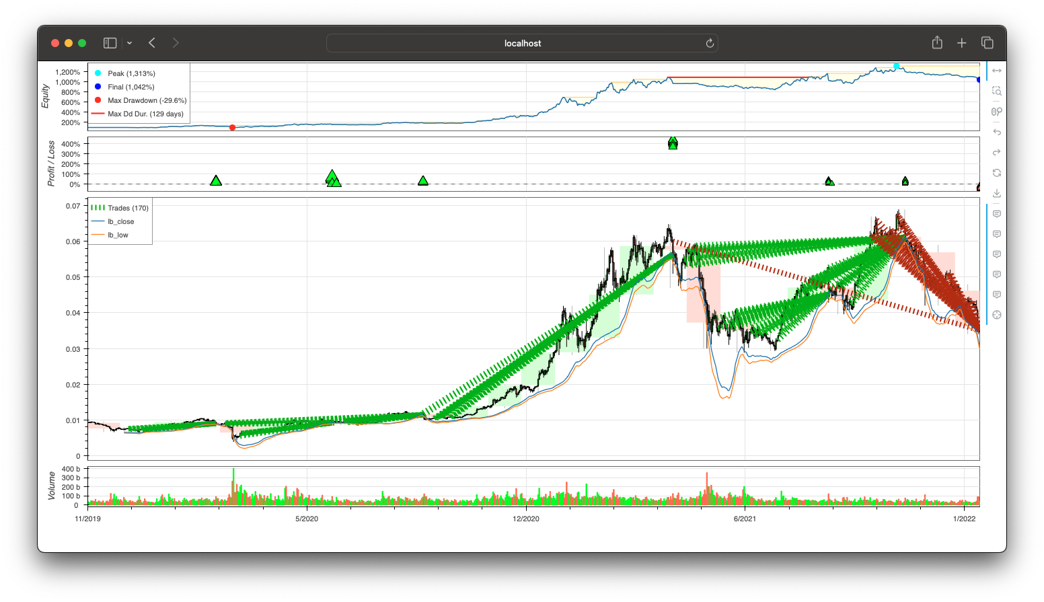Save the plot with download icon
Viewport: 1044px width, 602px height.
click(997, 193)
